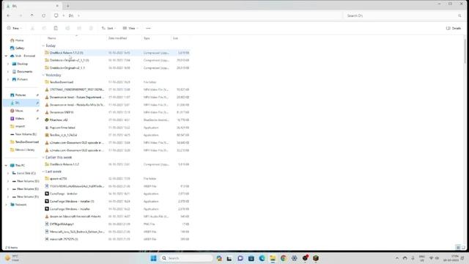The height and width of the screenshot is (264, 469).
Task: Select Popcorn-Time-latest application file
Action: tap(117, 128)
